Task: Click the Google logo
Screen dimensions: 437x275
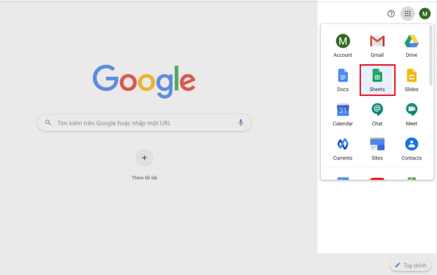Action: coord(144,81)
